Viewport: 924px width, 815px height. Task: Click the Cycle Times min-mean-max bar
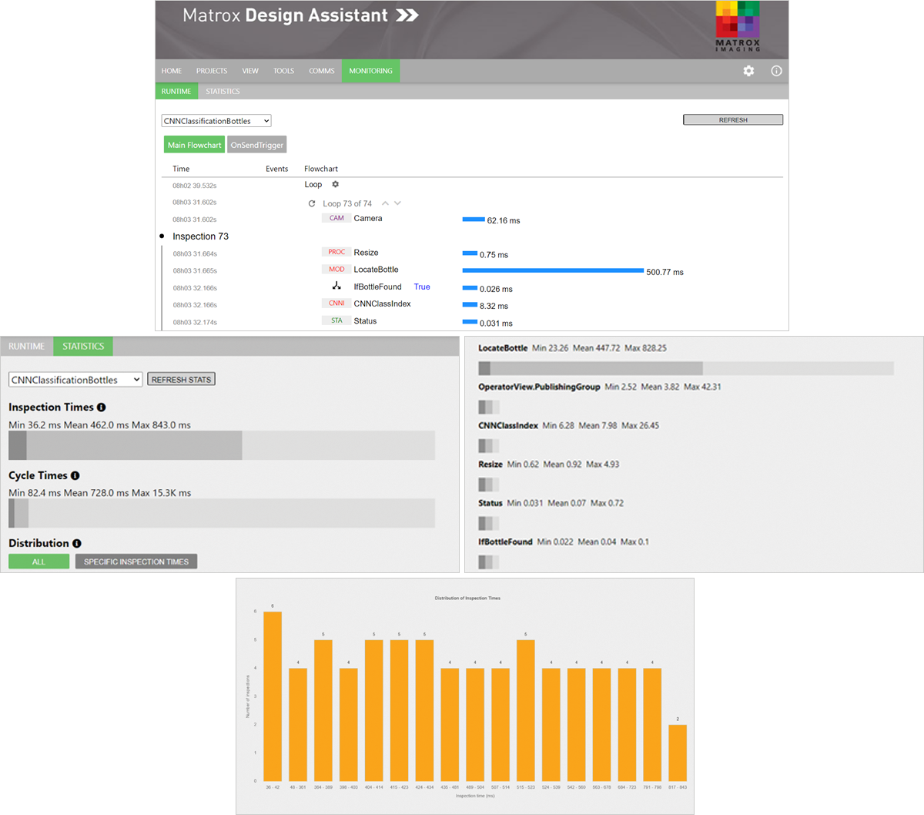[x=222, y=513]
